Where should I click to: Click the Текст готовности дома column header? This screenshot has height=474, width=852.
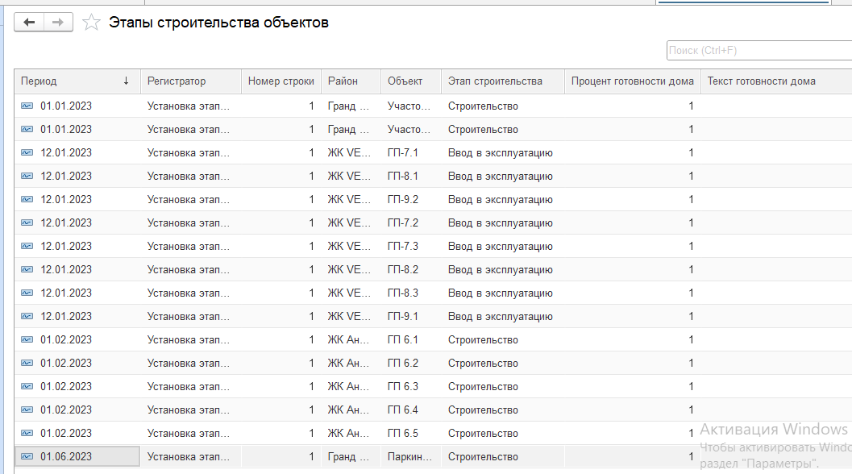point(761,81)
